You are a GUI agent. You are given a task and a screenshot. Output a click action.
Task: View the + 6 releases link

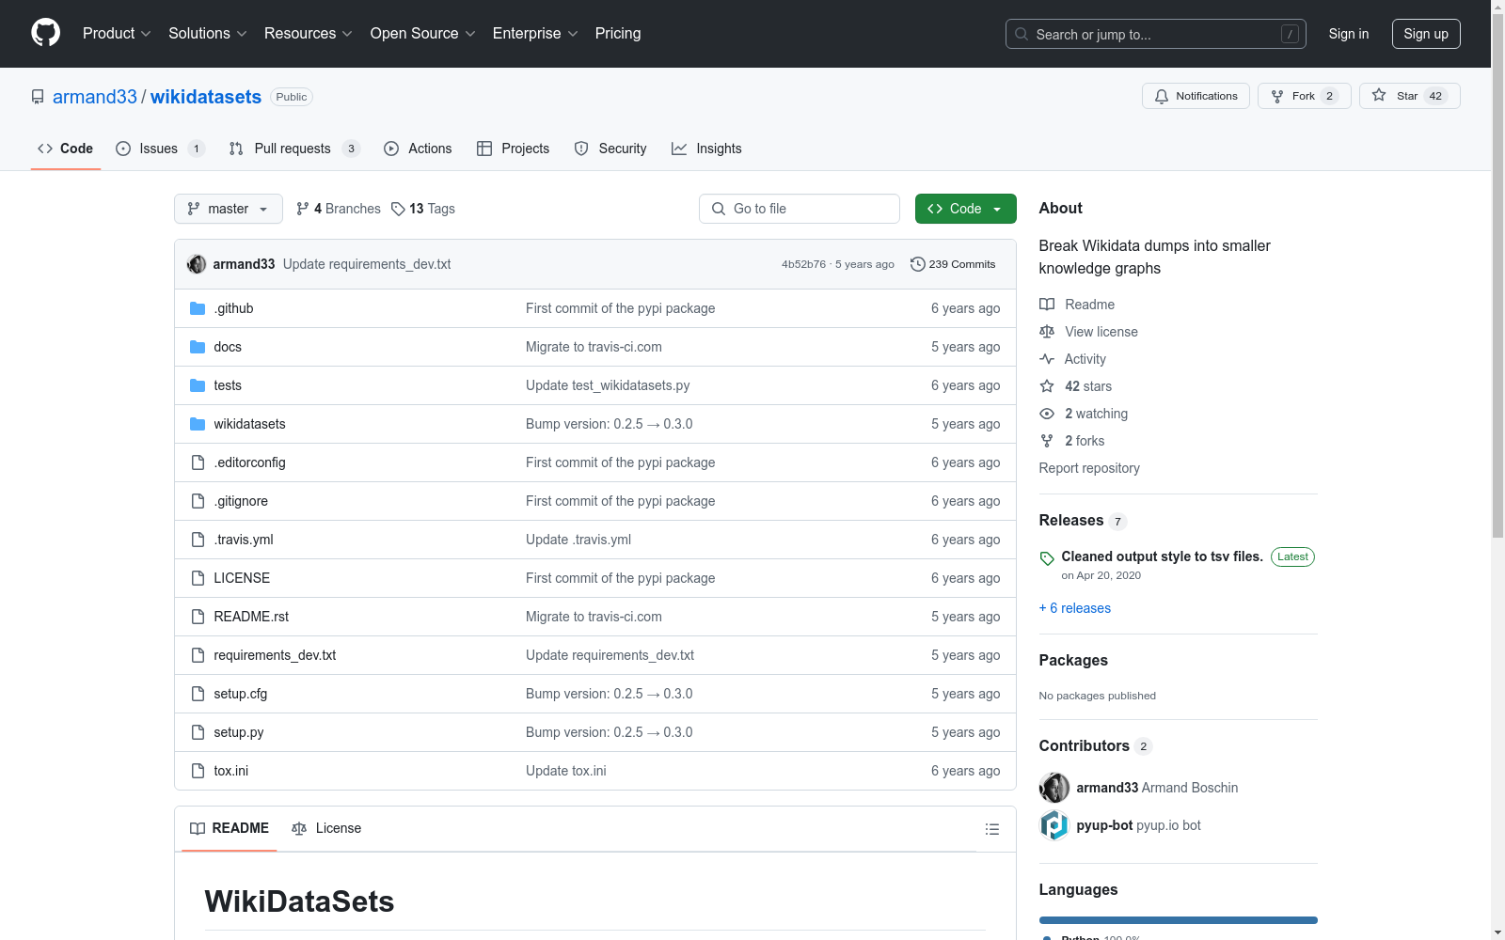[x=1075, y=608]
